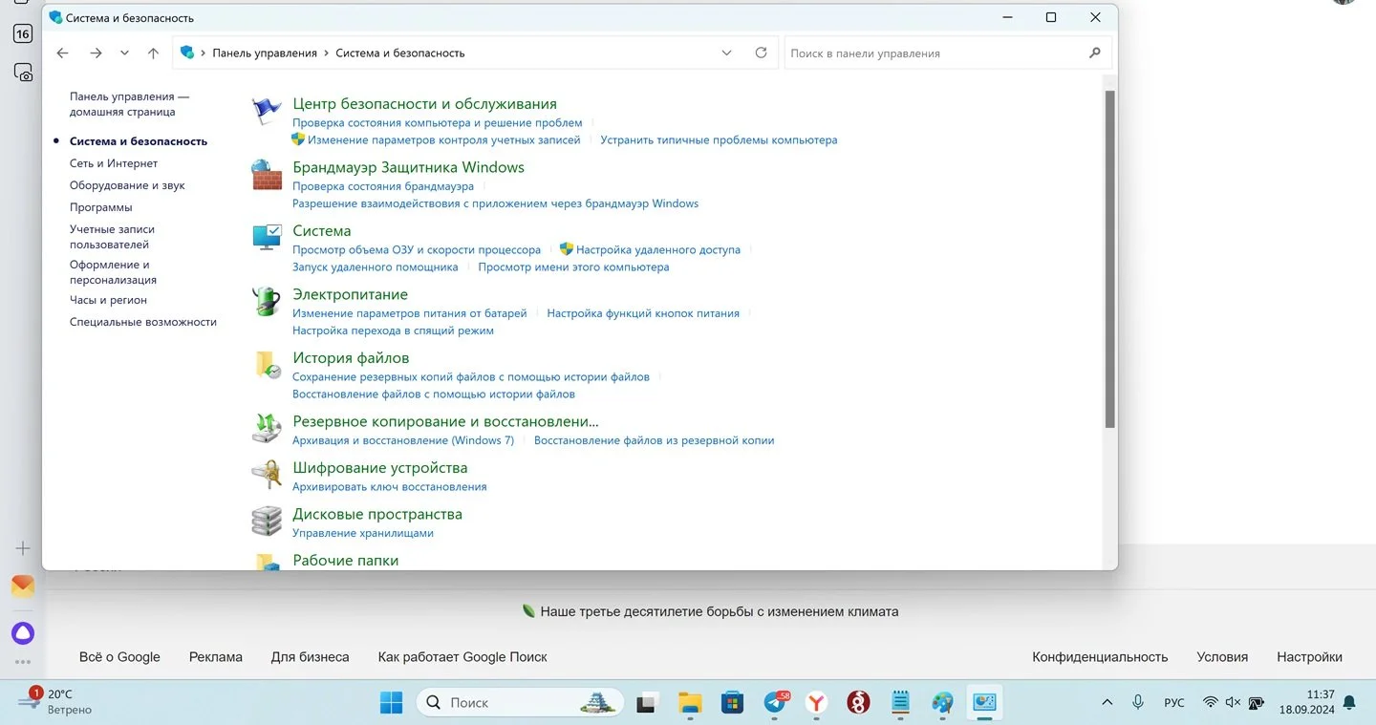
Task: Click the Windows Defender Firewall brick icon
Action: (267, 175)
